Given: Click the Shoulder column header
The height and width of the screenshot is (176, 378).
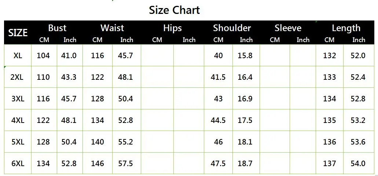Looking at the screenshot, I should point(232,28).
